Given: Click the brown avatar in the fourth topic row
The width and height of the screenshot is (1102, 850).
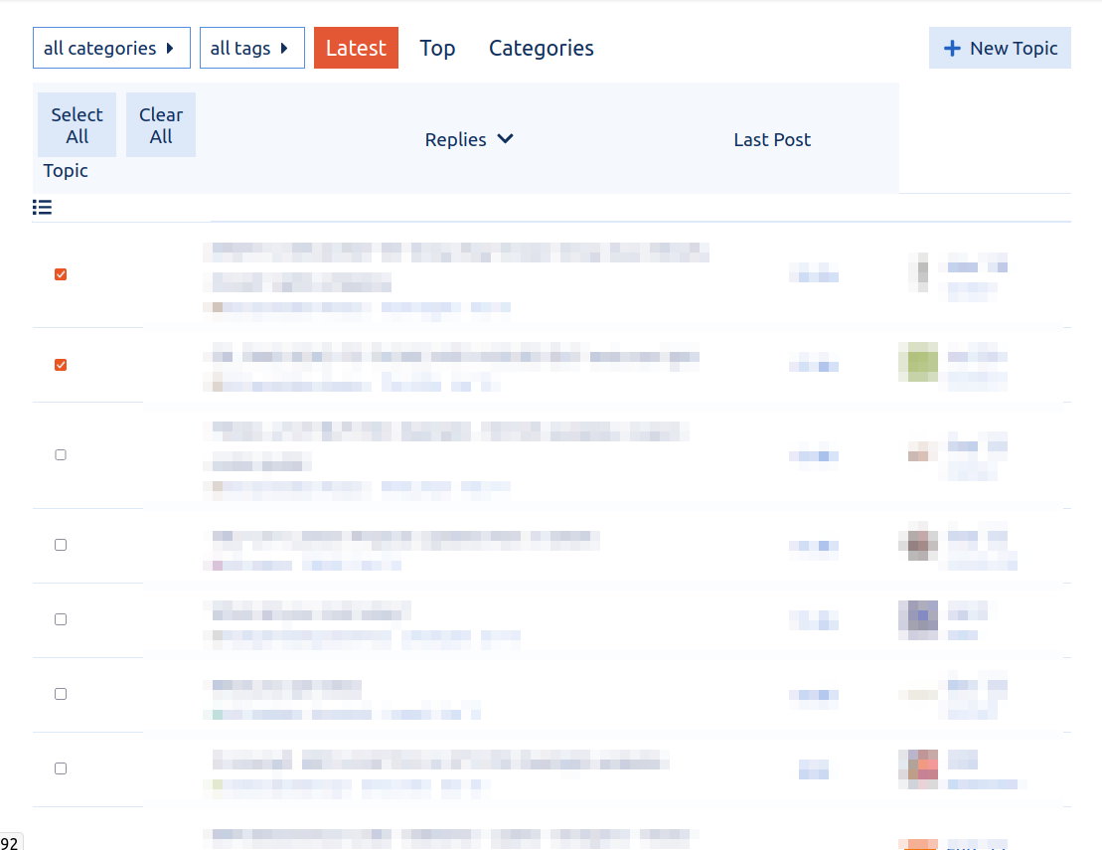Looking at the screenshot, I should (919, 544).
